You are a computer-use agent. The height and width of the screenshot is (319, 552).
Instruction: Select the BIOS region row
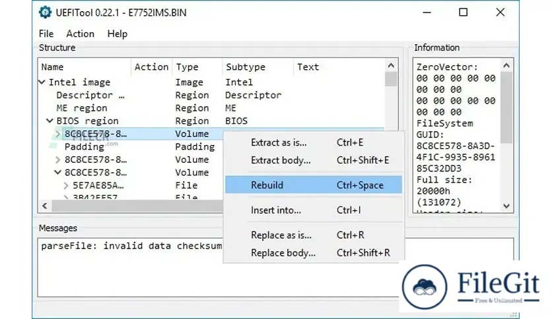click(211, 121)
